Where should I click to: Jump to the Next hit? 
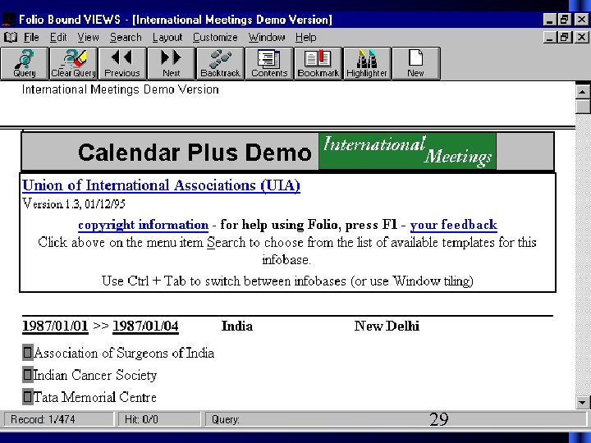171,64
